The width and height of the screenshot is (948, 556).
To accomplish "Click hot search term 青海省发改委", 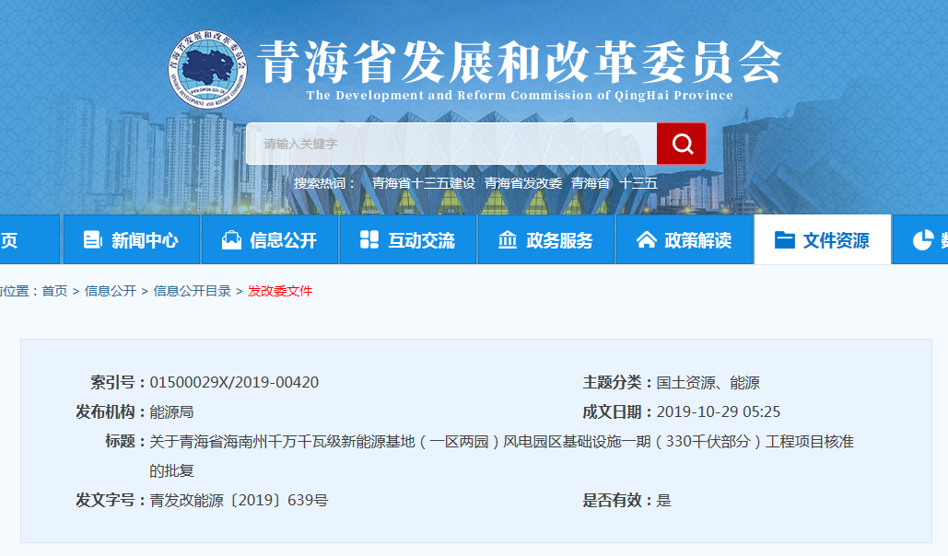I will [523, 183].
